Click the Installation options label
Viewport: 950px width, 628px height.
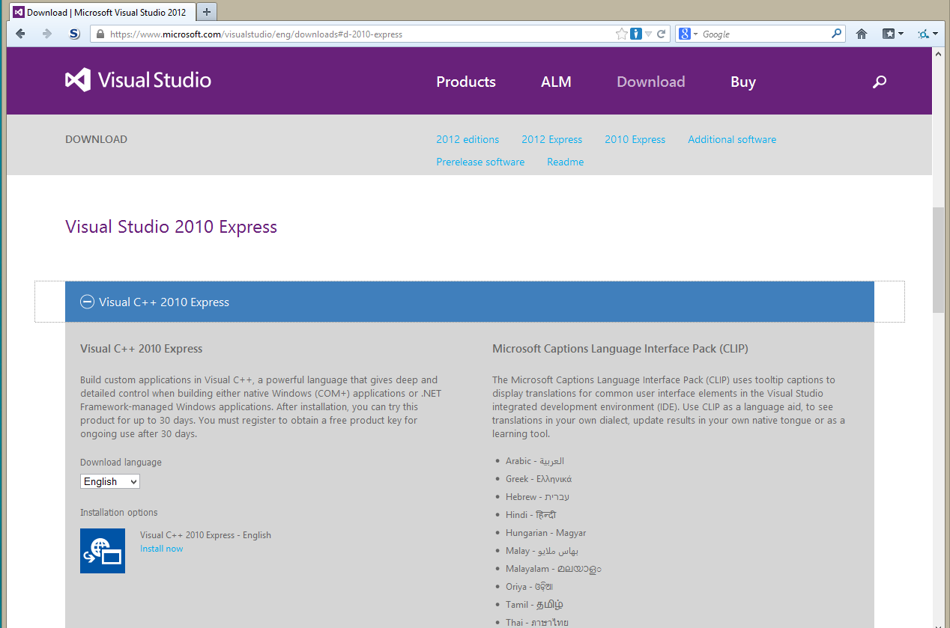click(119, 513)
